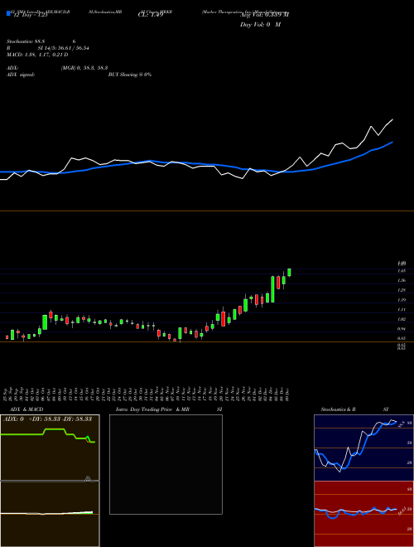Click the thick blue moving average line end
Image resolution: width=414 pixels, height=547 pixels.
point(392,143)
